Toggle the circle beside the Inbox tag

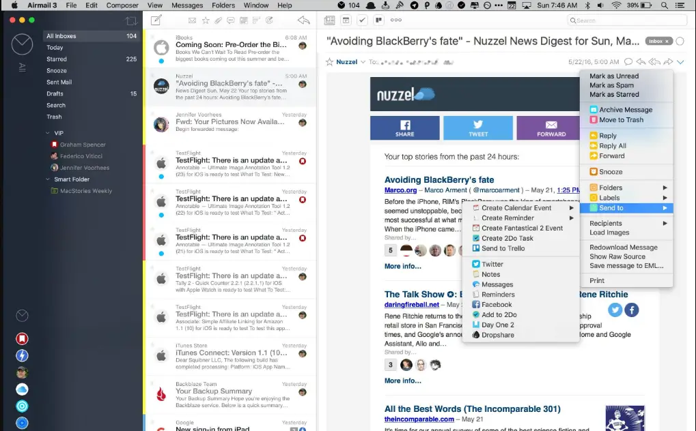tap(680, 41)
